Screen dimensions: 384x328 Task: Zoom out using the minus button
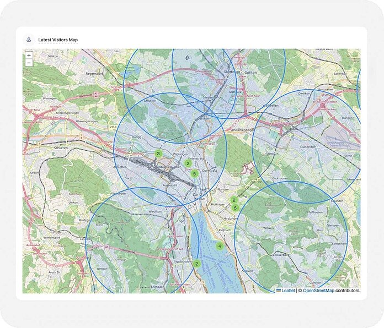[x=29, y=63]
